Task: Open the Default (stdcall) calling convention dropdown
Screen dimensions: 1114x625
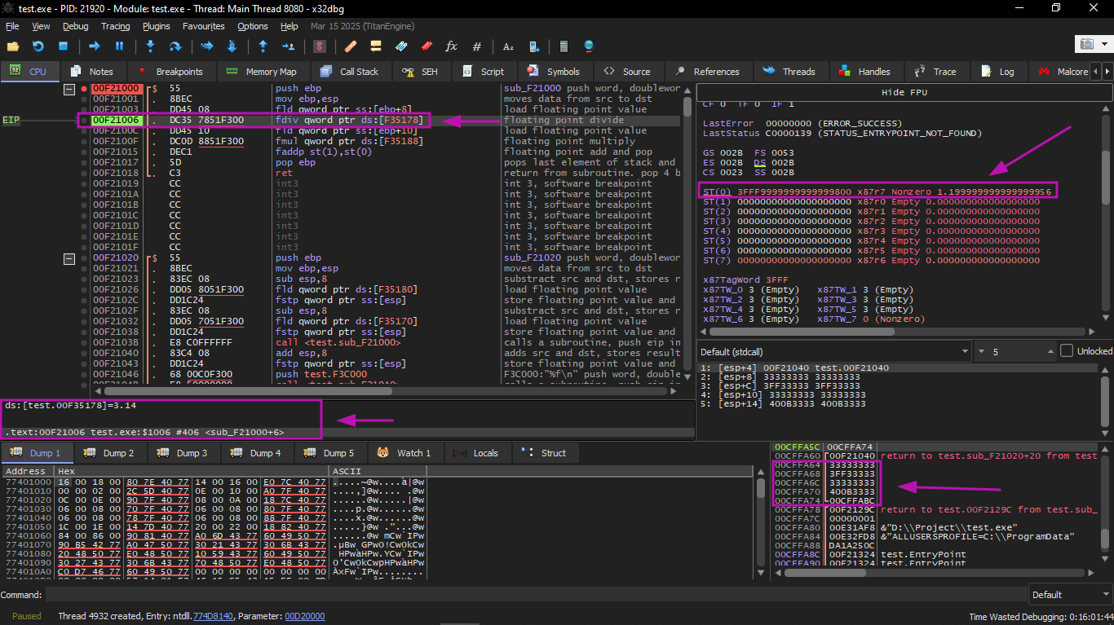Action: point(833,351)
